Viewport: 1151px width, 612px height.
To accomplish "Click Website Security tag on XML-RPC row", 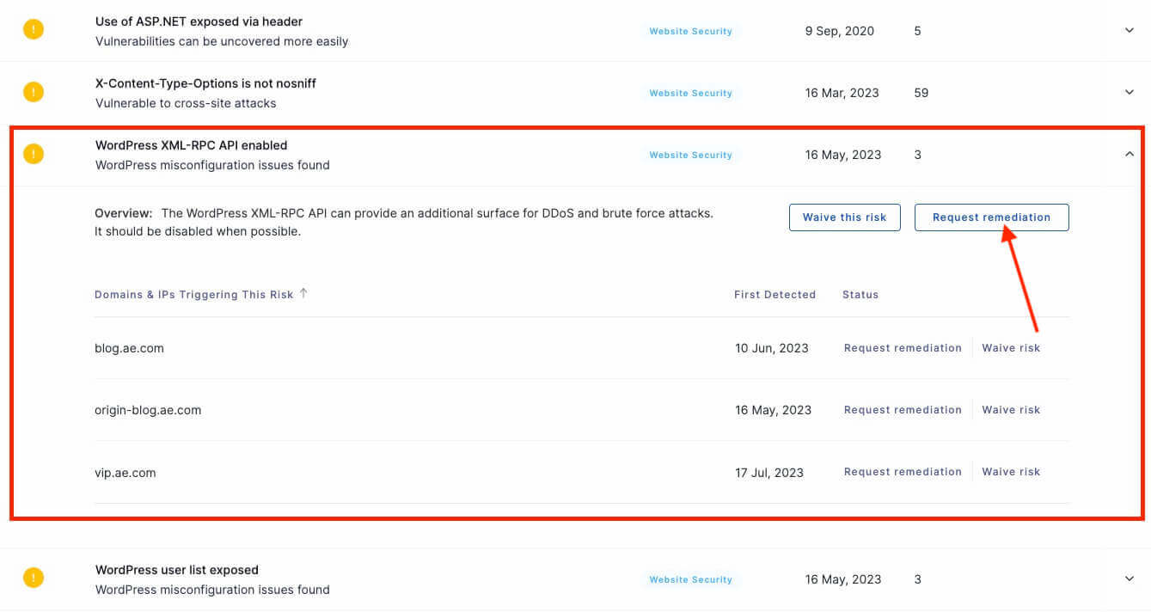I will click(x=690, y=155).
